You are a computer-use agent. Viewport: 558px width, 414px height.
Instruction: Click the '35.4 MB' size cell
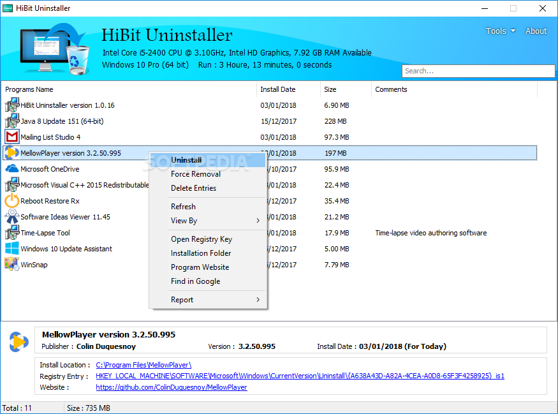337,201
